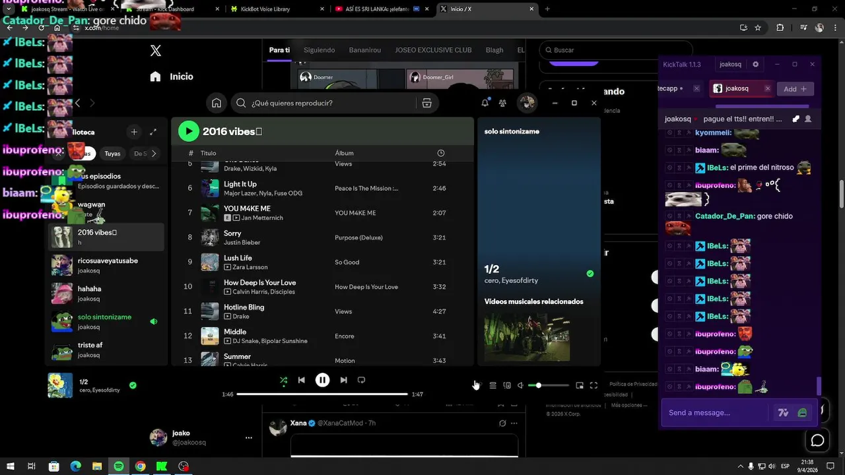The image size is (845, 475).
Task: Open hahaha playlist in library
Action: pyautogui.click(x=106, y=293)
